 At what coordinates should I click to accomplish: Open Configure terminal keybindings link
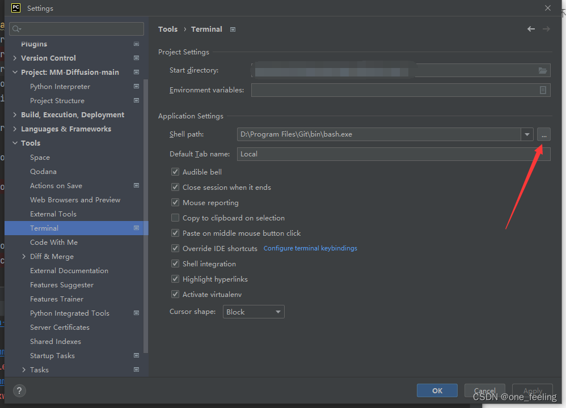(310, 248)
